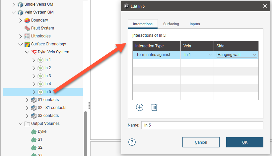Select the Dyke output volume icon
272x156 pixels.
coord(34,131)
